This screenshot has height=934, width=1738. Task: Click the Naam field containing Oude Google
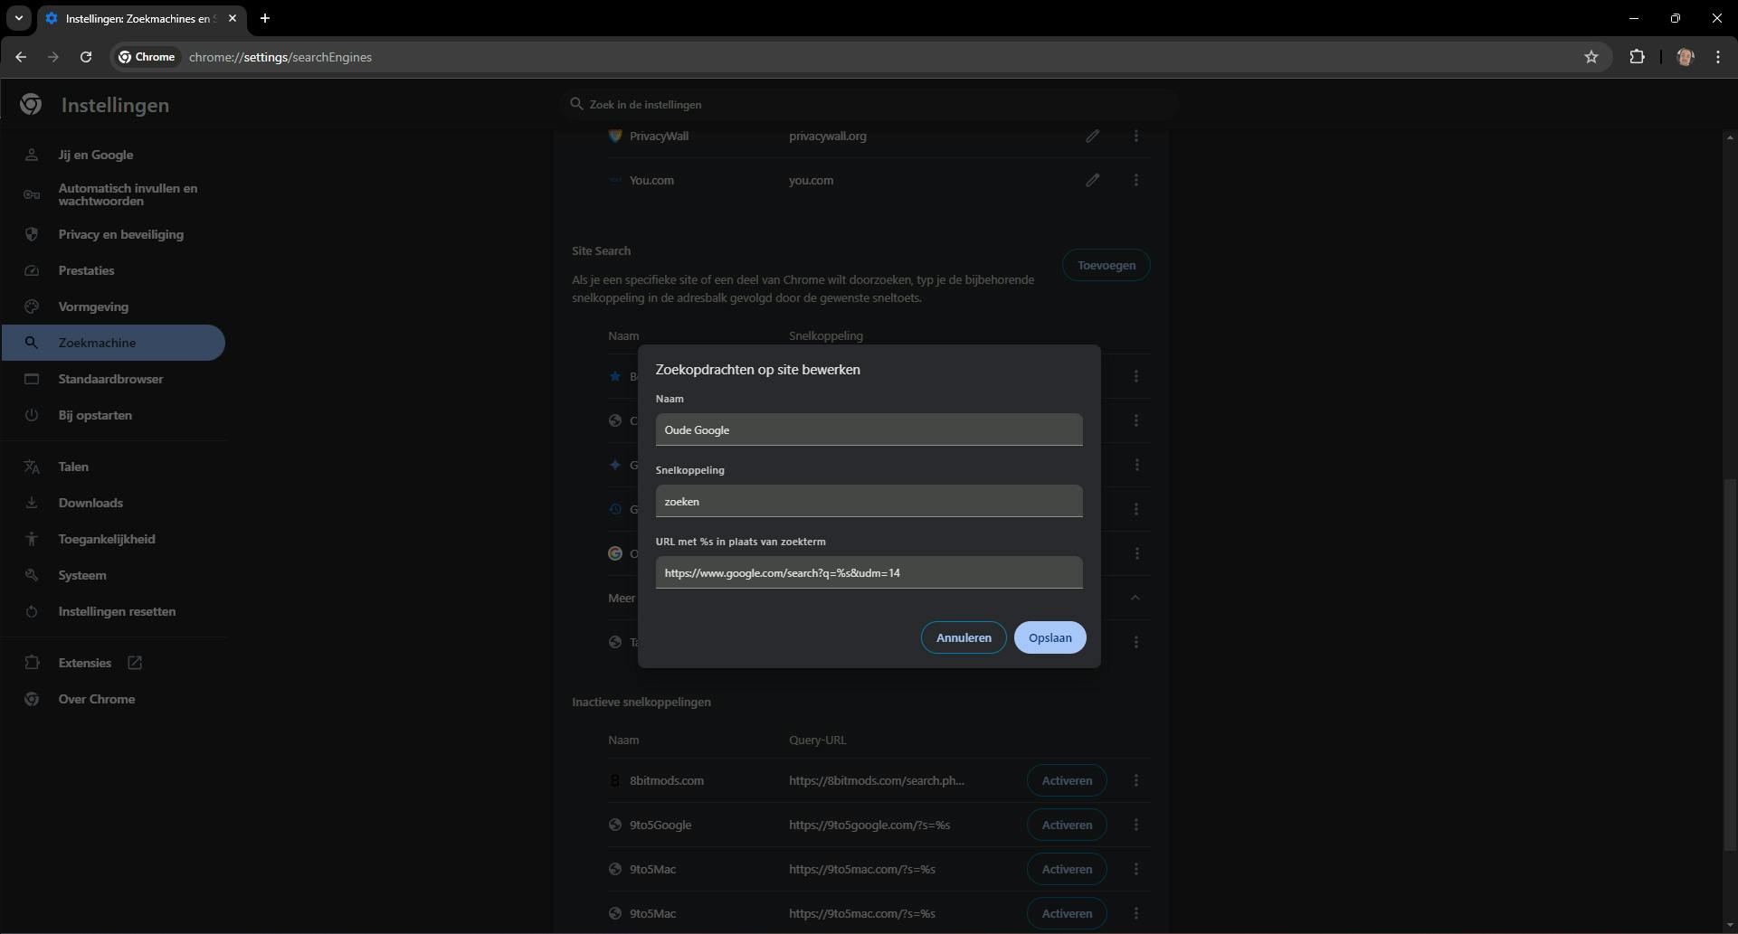point(869,429)
